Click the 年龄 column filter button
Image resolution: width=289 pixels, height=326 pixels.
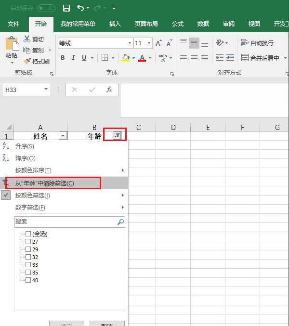tap(117, 136)
